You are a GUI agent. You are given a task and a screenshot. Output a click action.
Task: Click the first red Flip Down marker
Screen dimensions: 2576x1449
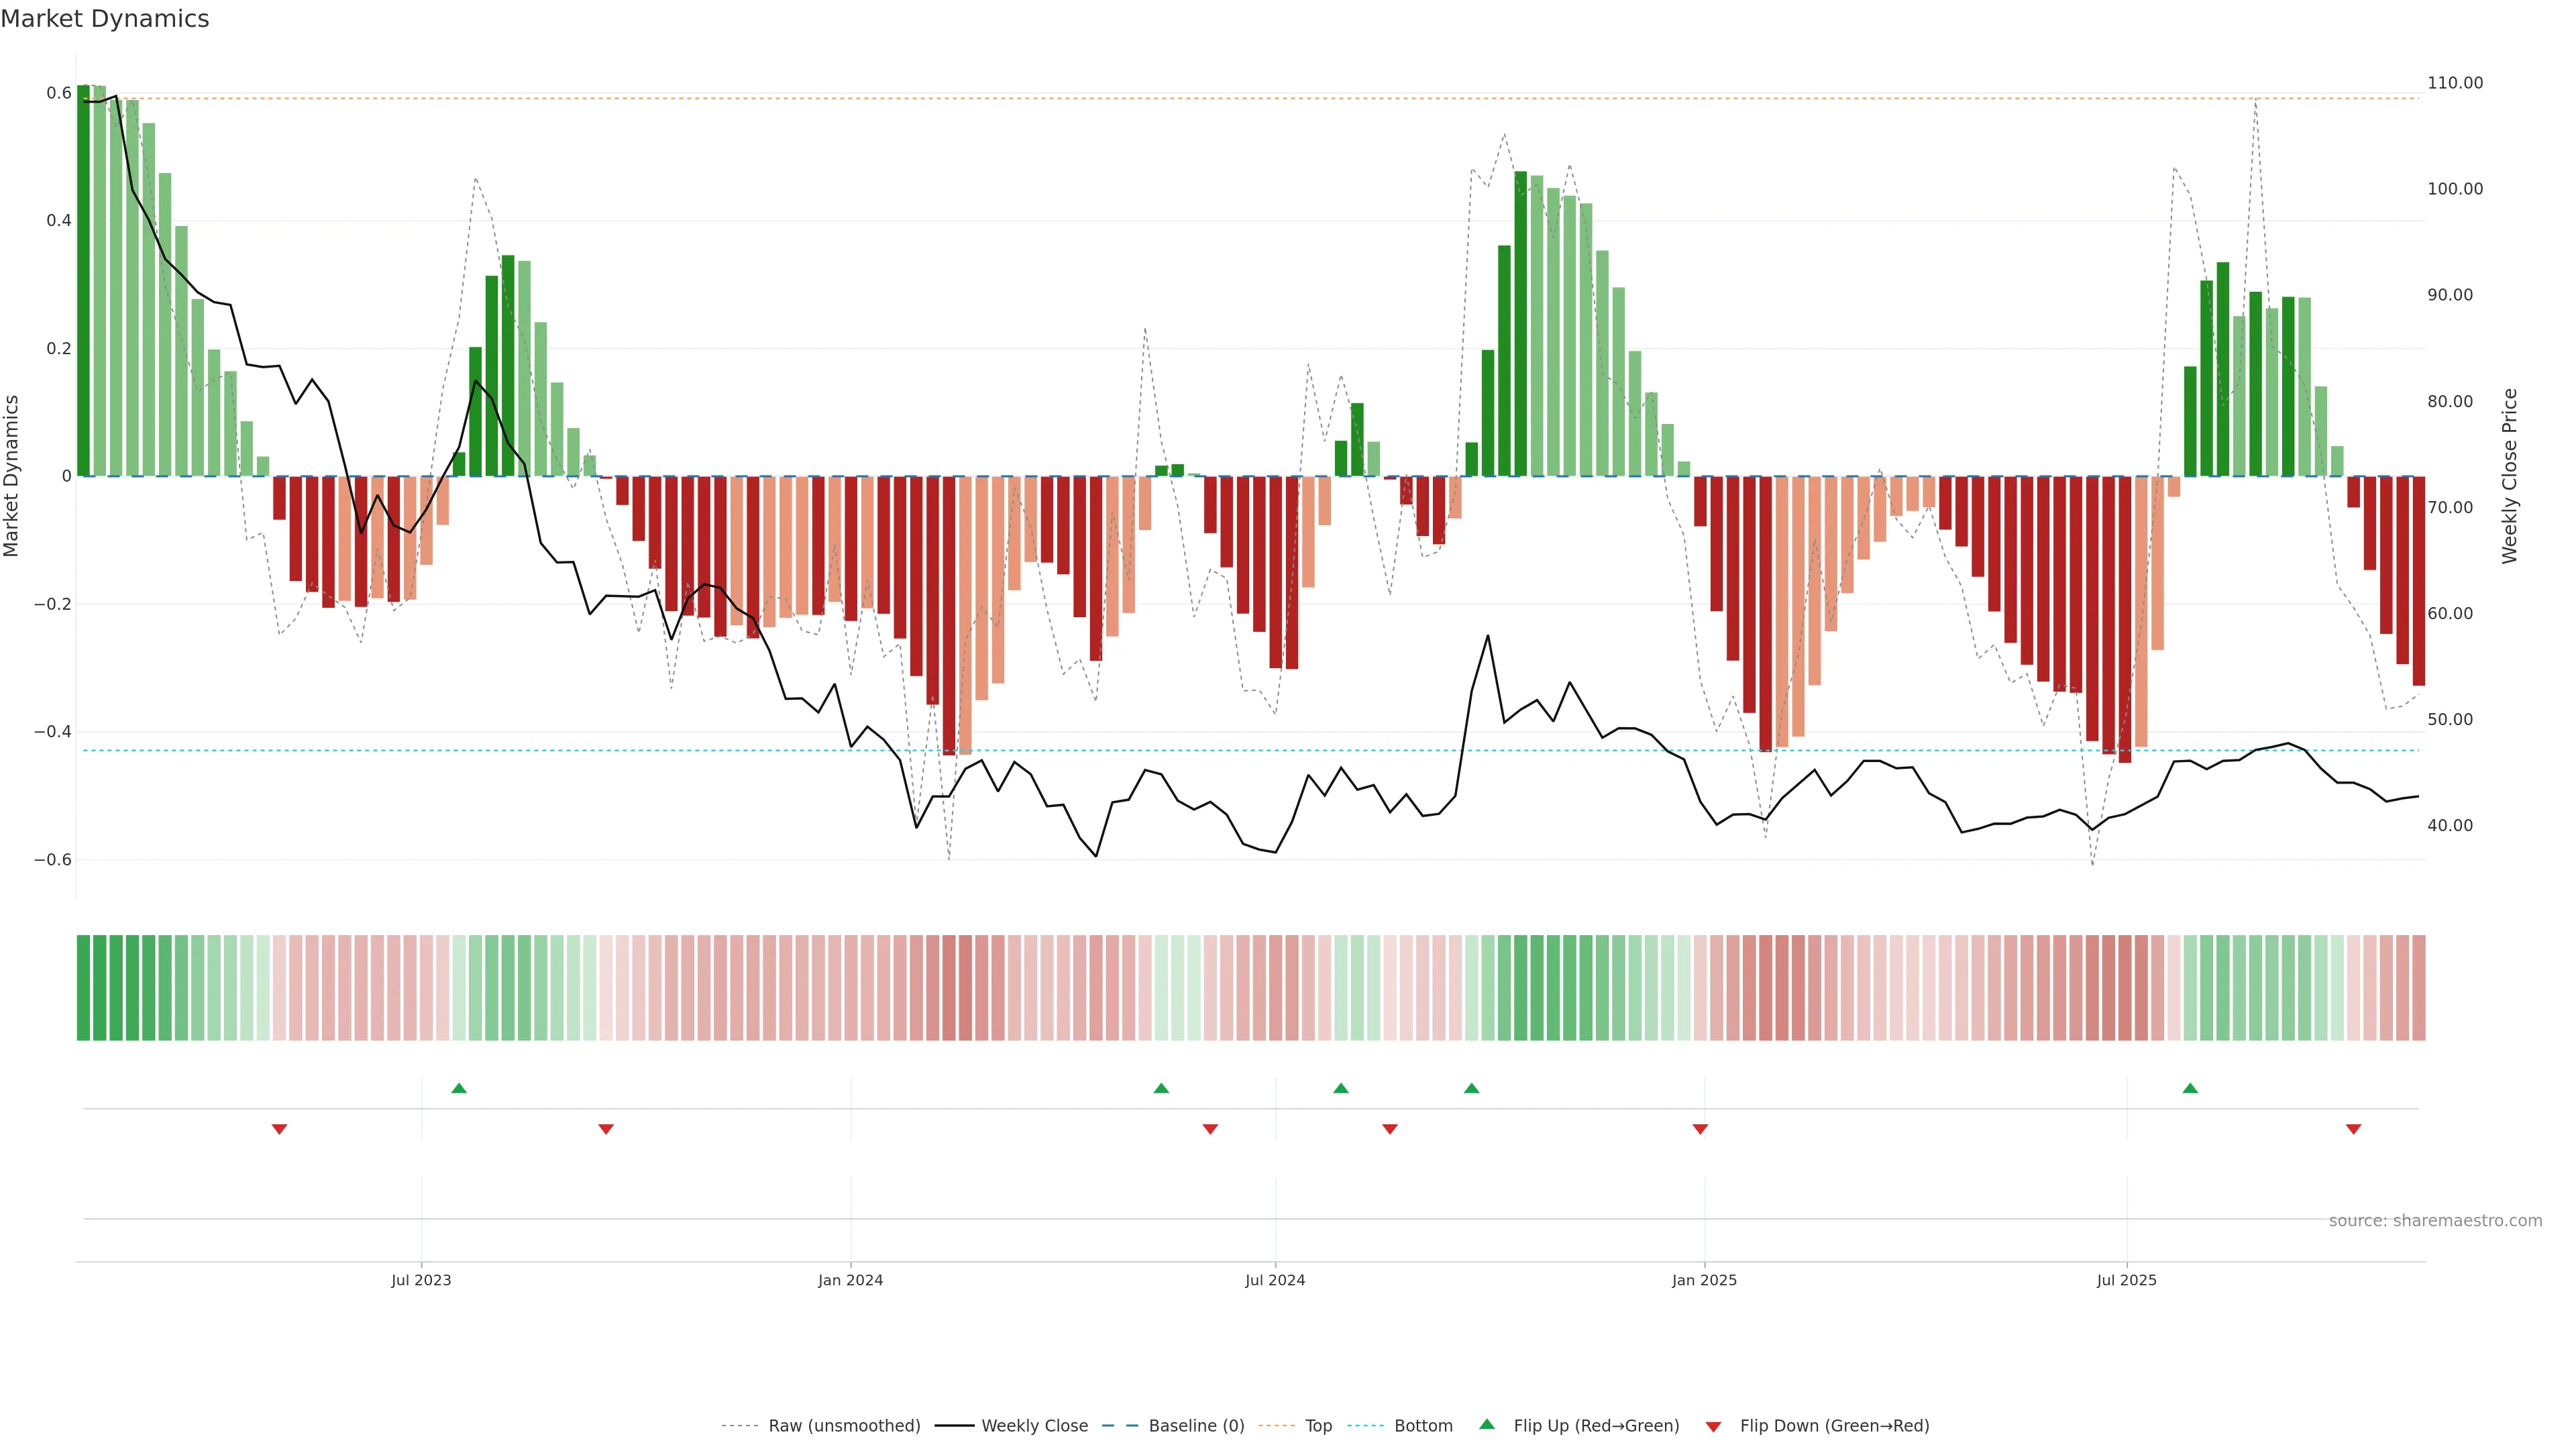(x=279, y=1129)
